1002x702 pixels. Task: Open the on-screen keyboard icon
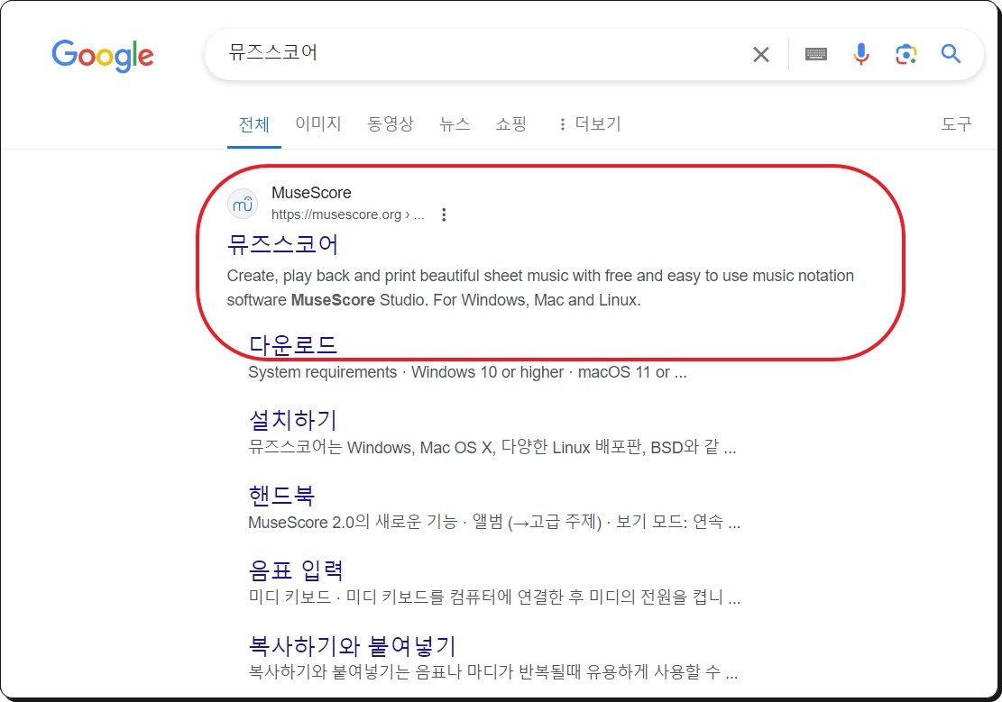pos(815,54)
